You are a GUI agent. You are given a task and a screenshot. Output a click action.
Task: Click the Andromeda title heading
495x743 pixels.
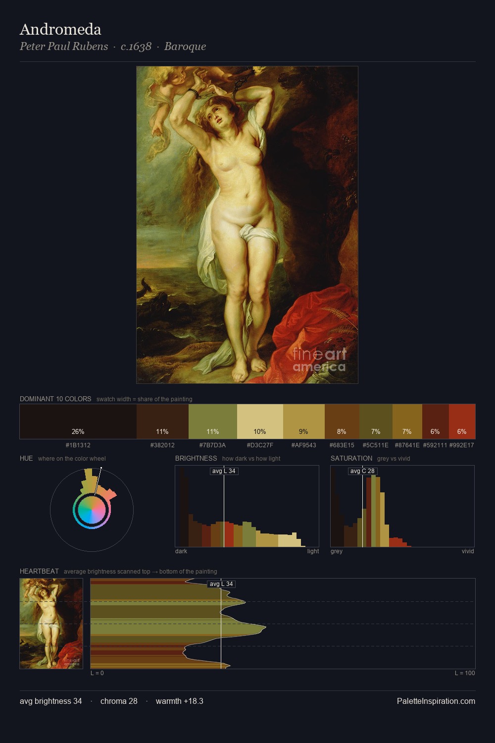(60, 29)
